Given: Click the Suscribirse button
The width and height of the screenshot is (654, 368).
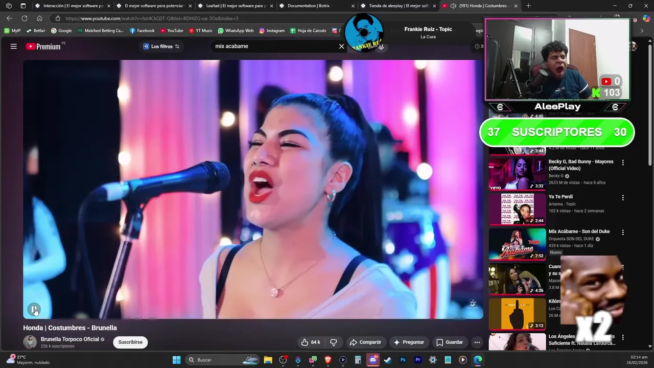Looking at the screenshot, I should [130, 342].
